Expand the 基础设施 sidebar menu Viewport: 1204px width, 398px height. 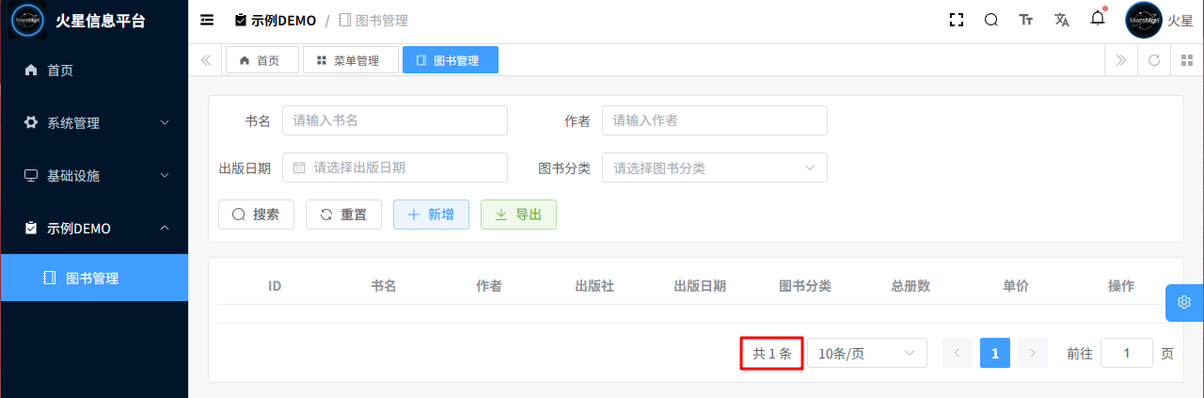pyautogui.click(x=94, y=175)
